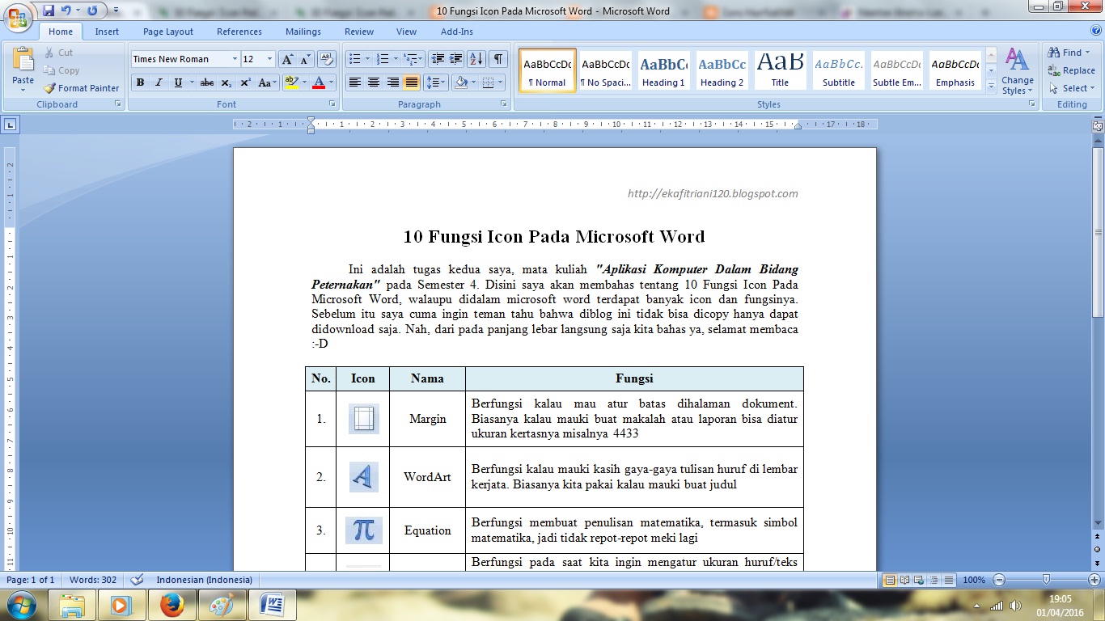Open Windows Explorer from taskbar
Screen dimensions: 1105x621
coord(73,605)
